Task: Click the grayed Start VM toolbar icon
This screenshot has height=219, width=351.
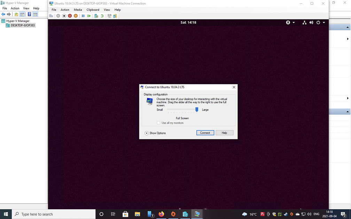Action: coord(58,16)
